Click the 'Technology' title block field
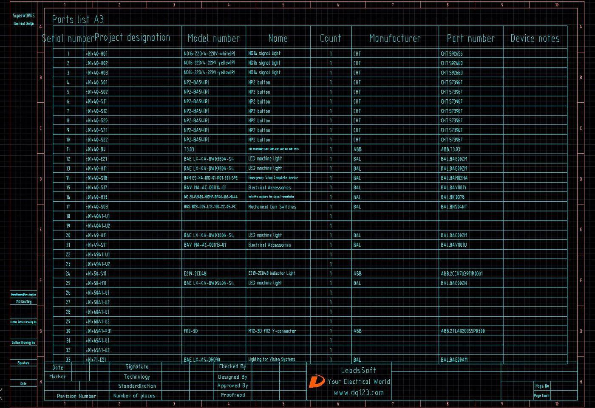 [137, 377]
